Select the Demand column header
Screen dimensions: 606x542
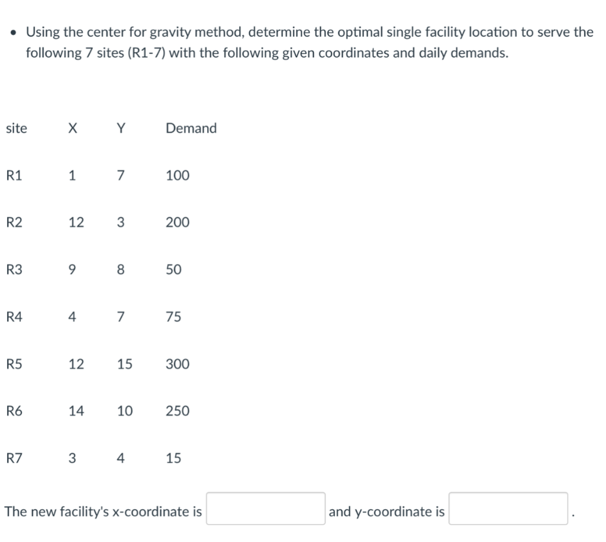(x=191, y=128)
